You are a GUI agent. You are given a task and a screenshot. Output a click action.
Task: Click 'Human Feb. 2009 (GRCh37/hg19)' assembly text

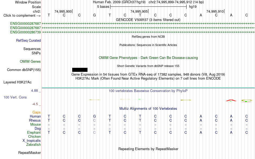coord(119,2)
